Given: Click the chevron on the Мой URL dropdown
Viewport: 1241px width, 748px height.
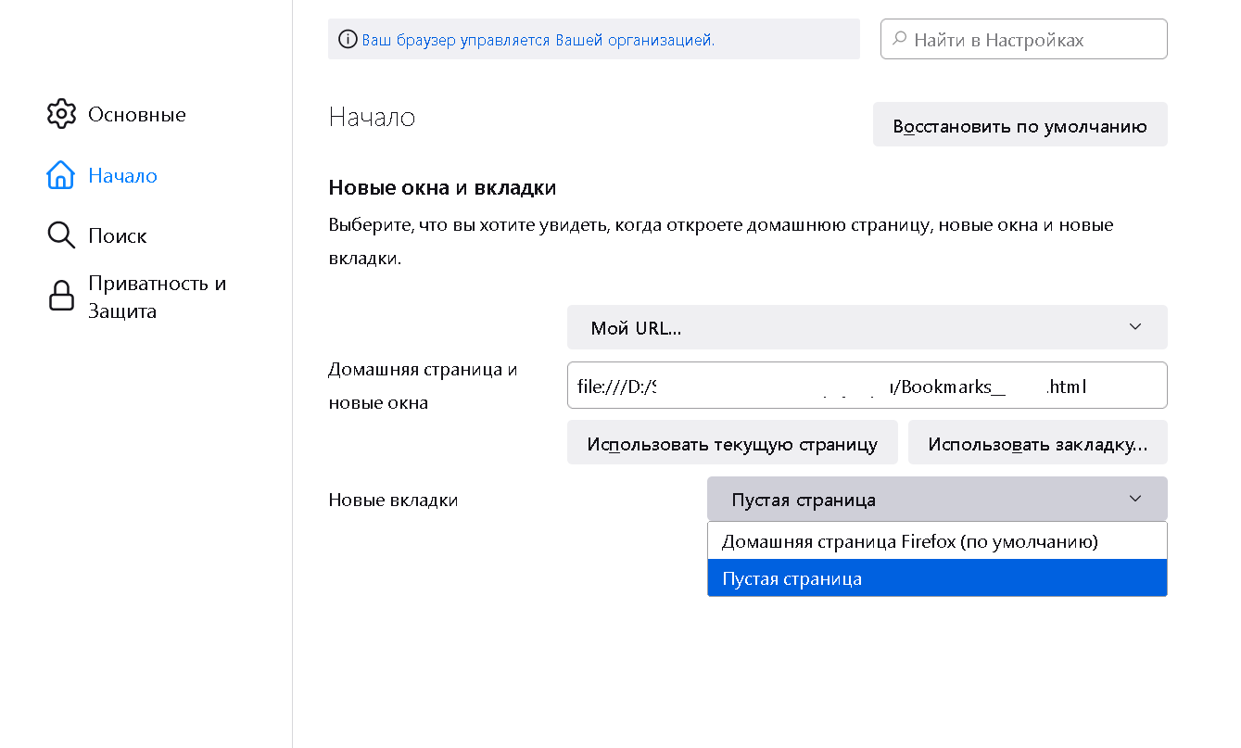Looking at the screenshot, I should (x=1135, y=327).
